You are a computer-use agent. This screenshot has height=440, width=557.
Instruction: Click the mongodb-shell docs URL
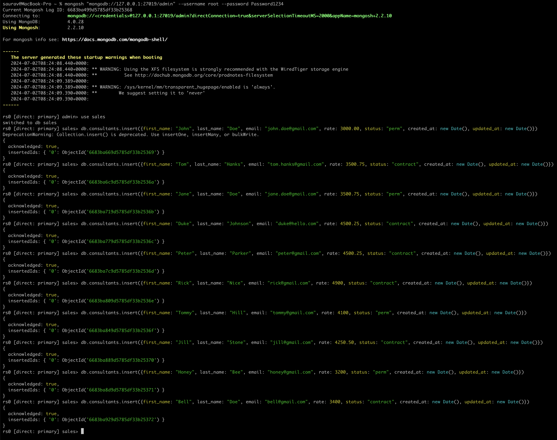point(115,39)
